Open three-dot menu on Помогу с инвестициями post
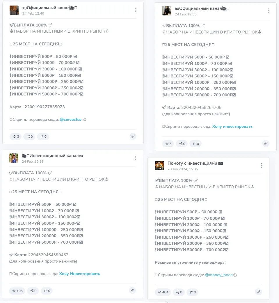This screenshot has width=279, height=303. 262,165
